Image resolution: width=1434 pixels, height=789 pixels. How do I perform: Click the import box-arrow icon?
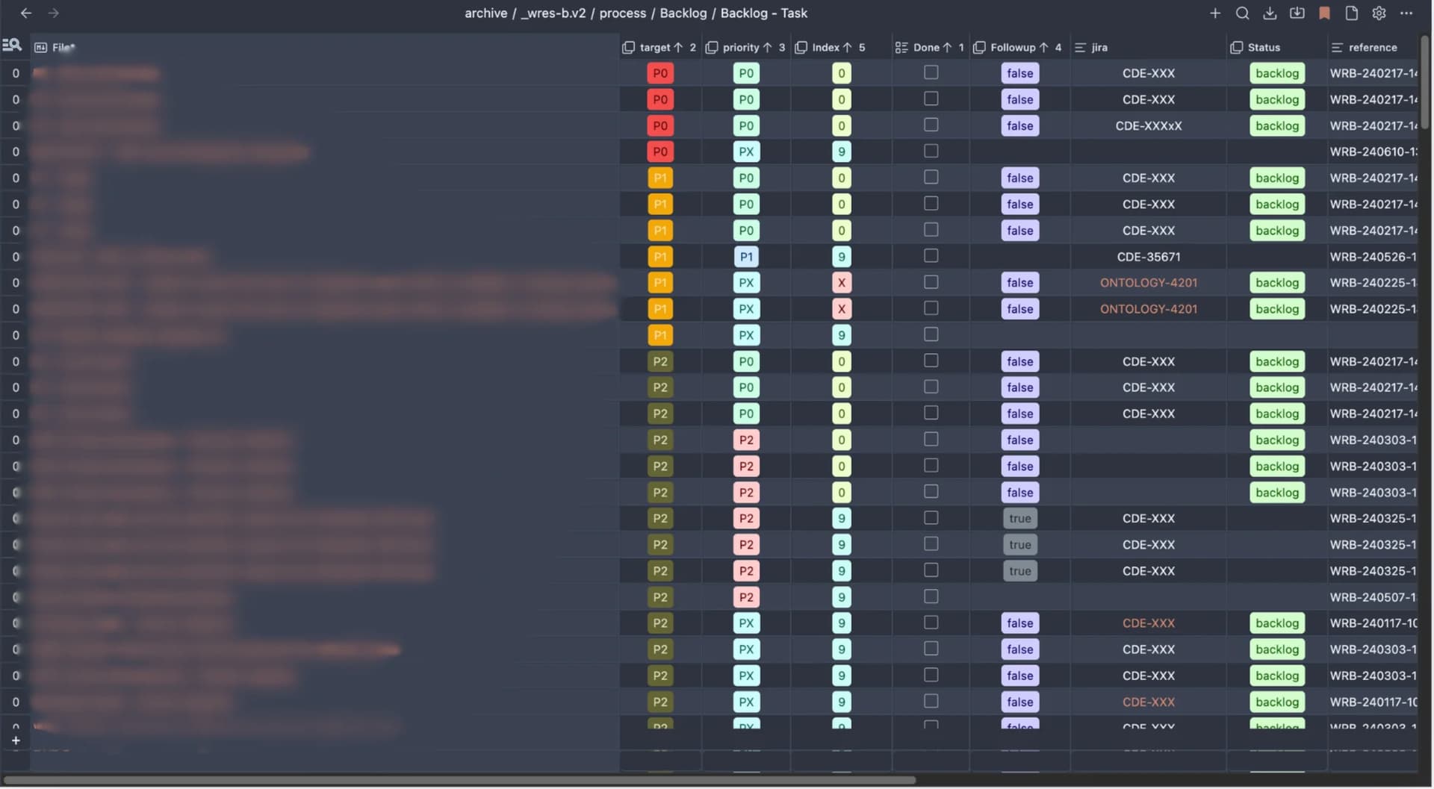pyautogui.click(x=1297, y=13)
